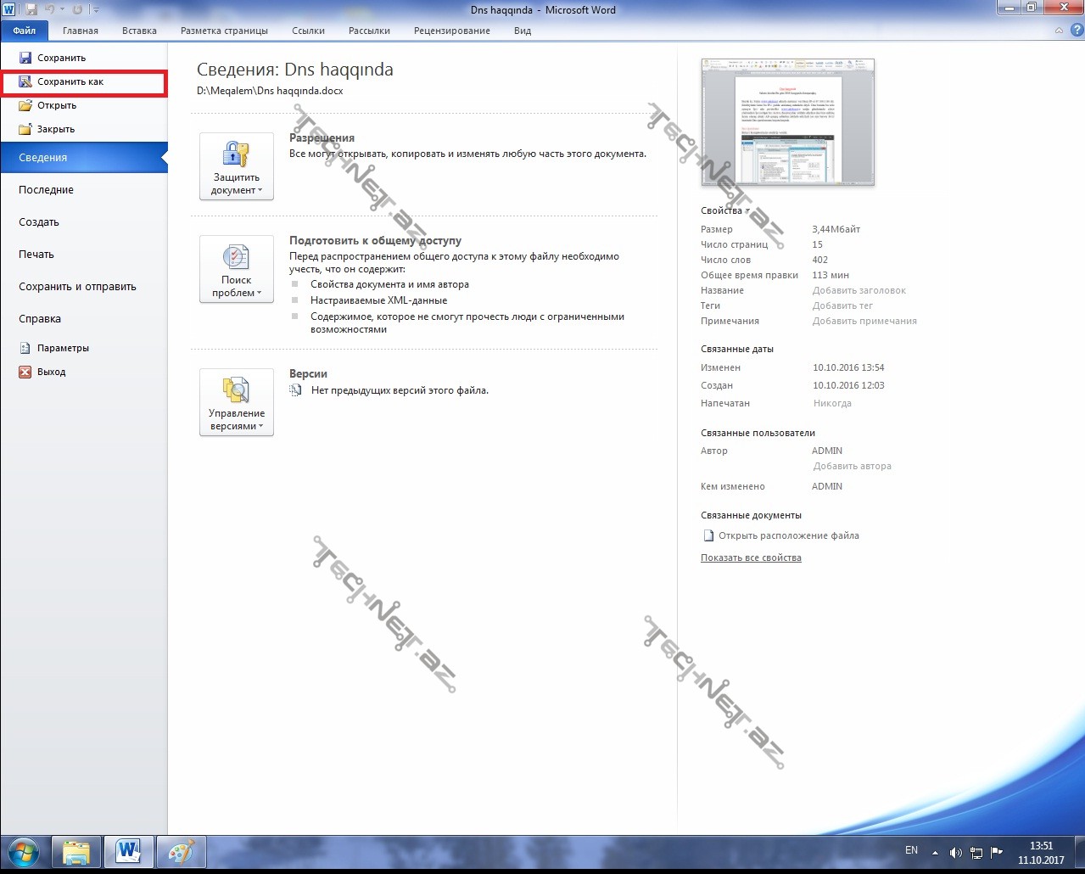The image size is (1085, 874).
Task: Click the Undo arrow in title bar
Action: pos(50,9)
